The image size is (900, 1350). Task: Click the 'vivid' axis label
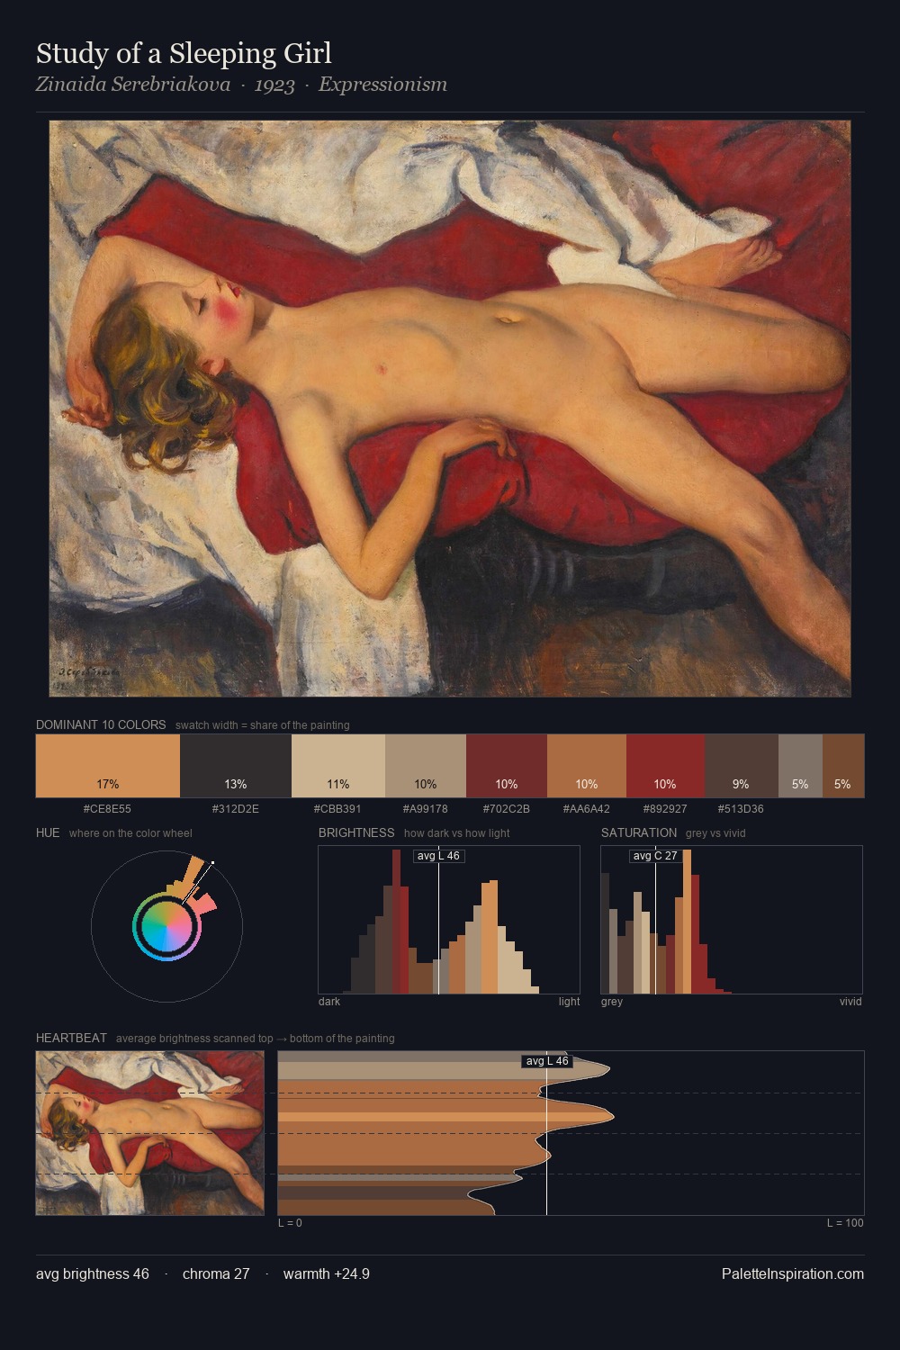850,1002
